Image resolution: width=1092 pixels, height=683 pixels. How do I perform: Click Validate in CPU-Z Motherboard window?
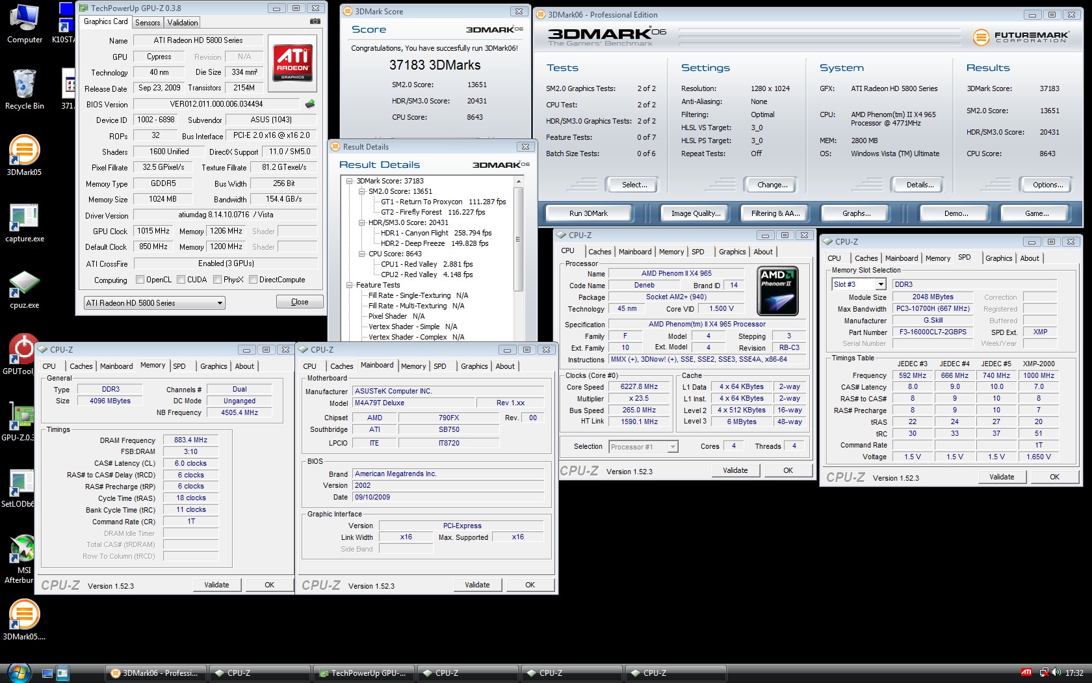click(477, 585)
